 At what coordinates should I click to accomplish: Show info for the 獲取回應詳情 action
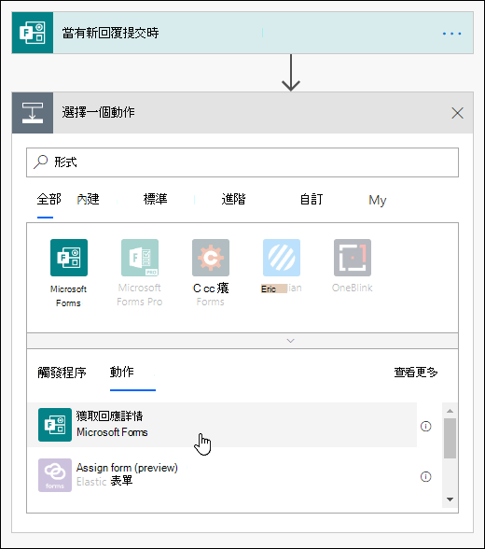425,426
